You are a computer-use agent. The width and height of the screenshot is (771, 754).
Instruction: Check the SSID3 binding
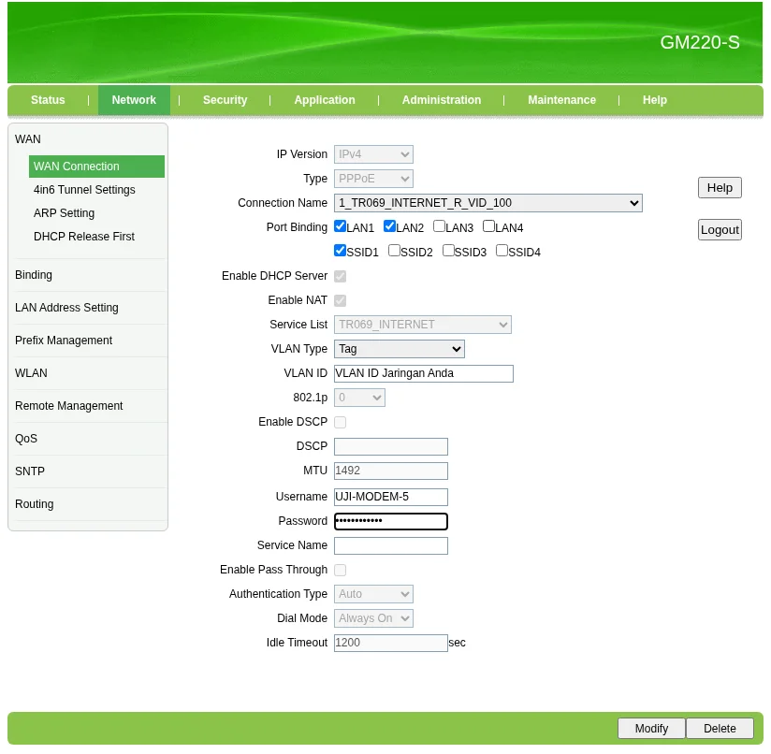coord(448,250)
